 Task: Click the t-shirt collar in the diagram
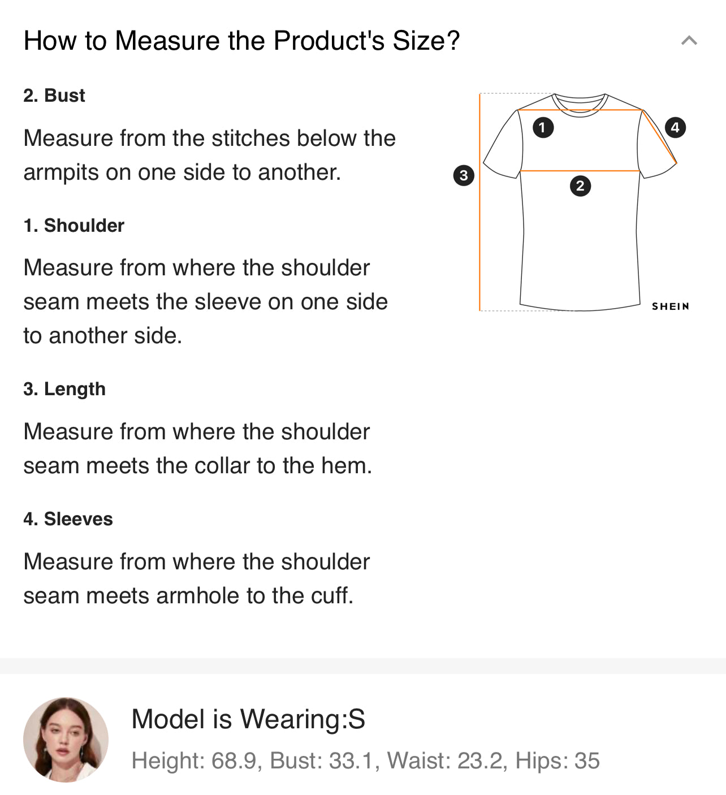580,106
